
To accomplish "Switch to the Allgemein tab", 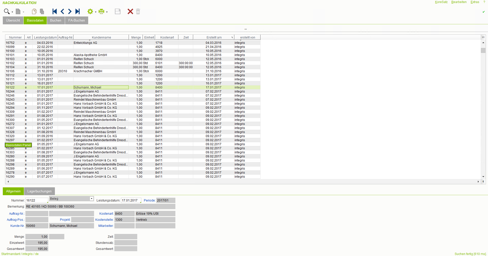I will [x=13, y=191].
